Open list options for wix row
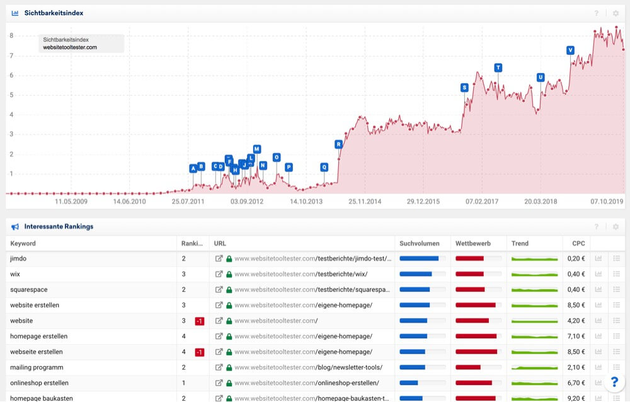The width and height of the screenshot is (630, 402). [617, 274]
